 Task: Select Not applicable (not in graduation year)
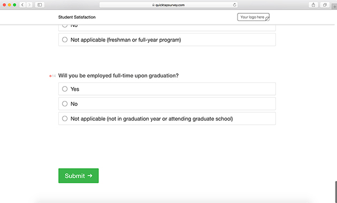point(167,119)
